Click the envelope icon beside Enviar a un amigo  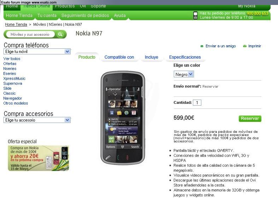pos(202,46)
